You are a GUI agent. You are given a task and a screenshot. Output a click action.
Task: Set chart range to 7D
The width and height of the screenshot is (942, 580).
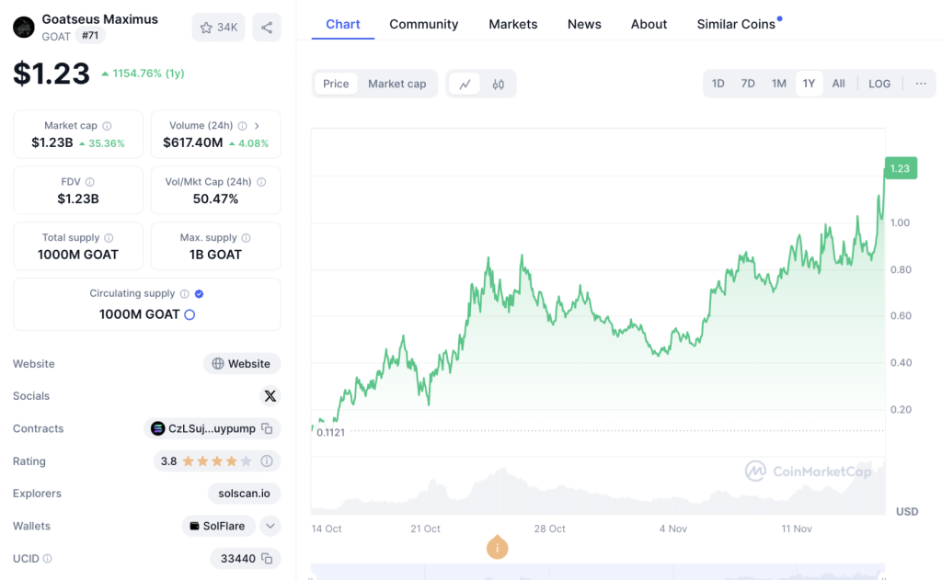coord(748,84)
